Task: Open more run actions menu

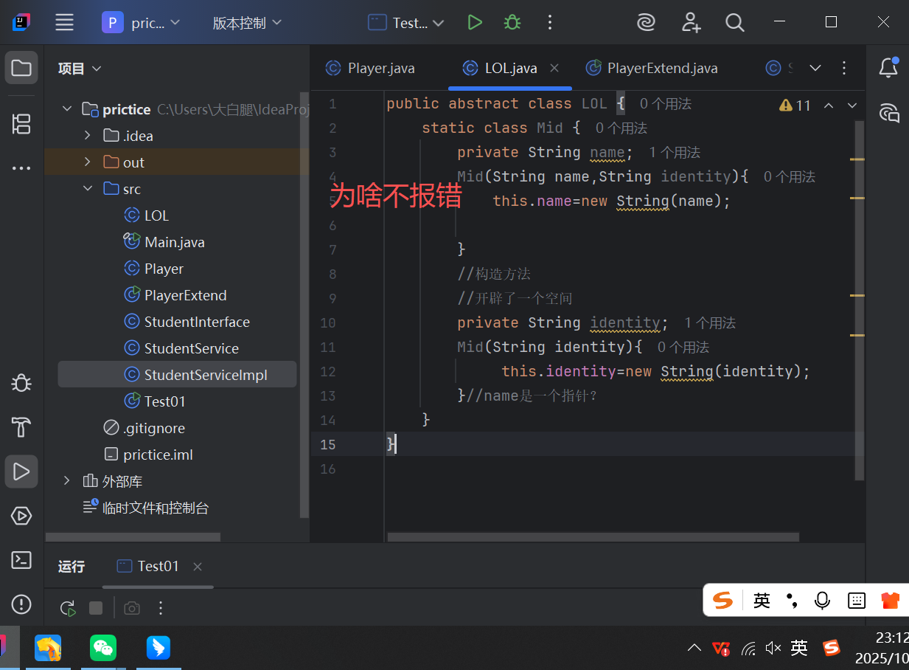Action: click(549, 23)
